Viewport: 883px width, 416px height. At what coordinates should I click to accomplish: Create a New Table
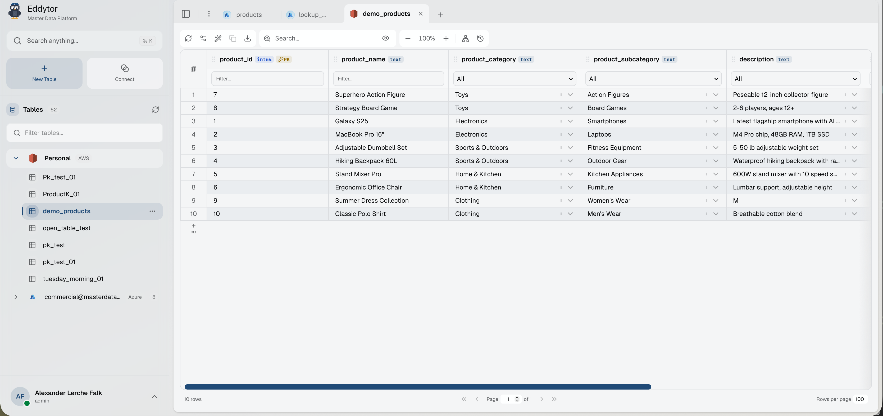pyautogui.click(x=44, y=73)
